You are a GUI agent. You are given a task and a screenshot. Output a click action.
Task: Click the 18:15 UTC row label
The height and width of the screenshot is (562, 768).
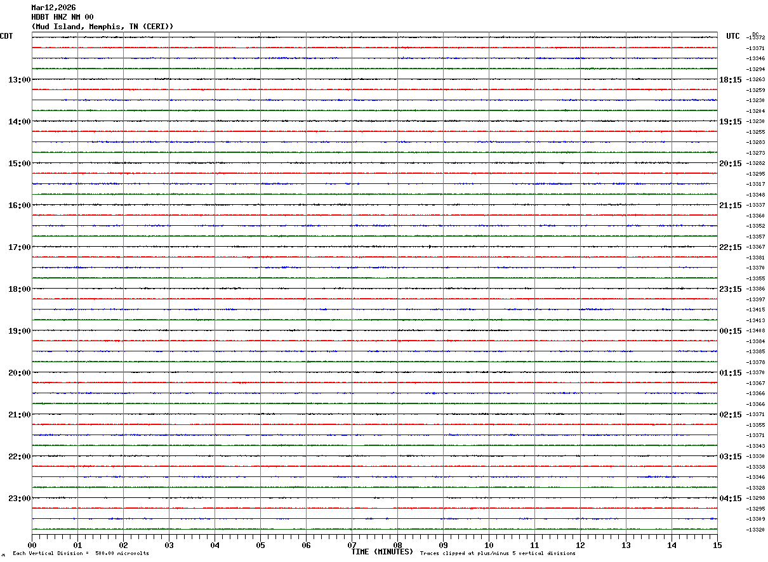coord(730,80)
